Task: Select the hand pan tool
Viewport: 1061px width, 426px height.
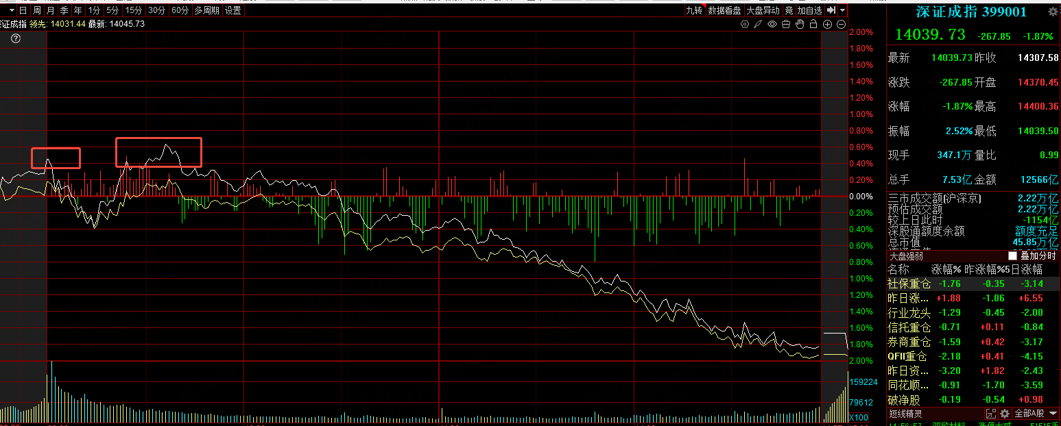Action: point(800,24)
